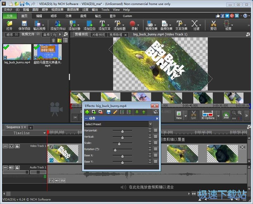253x204 pixels.
Task: Switch to the 编辑 ribbon tab
Action: coord(39,16)
